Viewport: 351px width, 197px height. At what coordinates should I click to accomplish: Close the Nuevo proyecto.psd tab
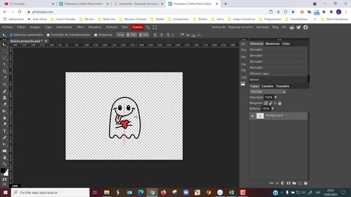pos(46,41)
